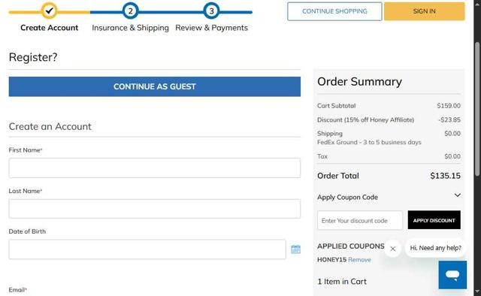The width and height of the screenshot is (481, 296).
Task: Click the 'Insurance & Shipping' step label
Action: point(130,28)
